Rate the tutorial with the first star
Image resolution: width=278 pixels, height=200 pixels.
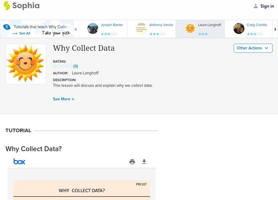[x=54, y=65]
